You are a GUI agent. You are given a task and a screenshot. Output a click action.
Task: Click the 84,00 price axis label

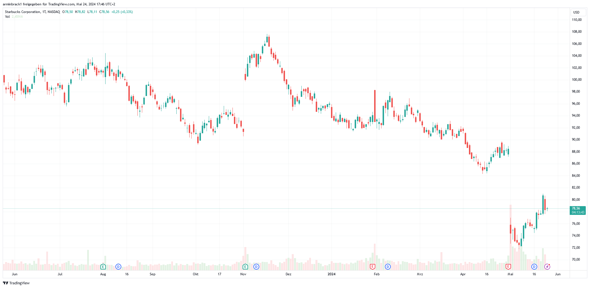tap(576, 176)
